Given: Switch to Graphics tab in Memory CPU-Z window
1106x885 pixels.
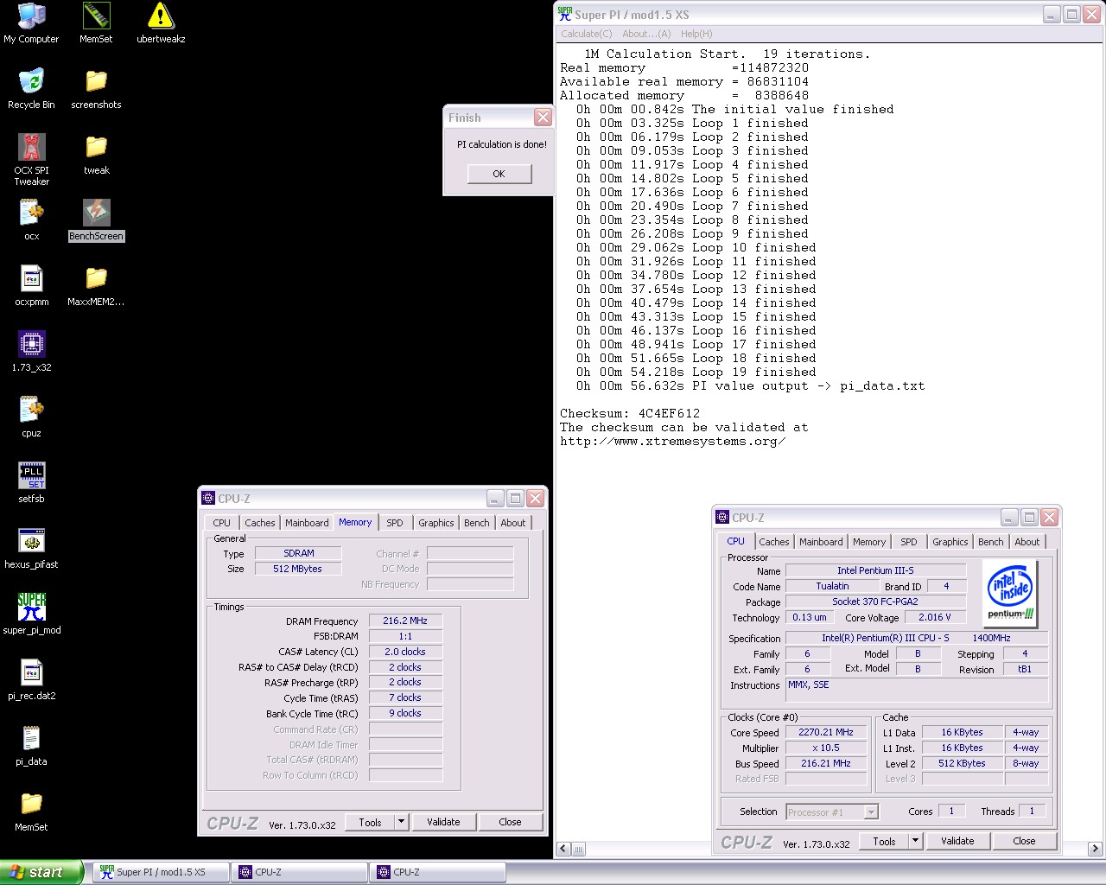Looking at the screenshot, I should click(436, 523).
